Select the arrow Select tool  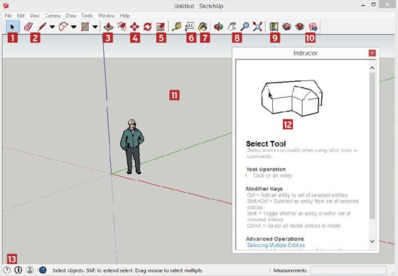(12, 26)
